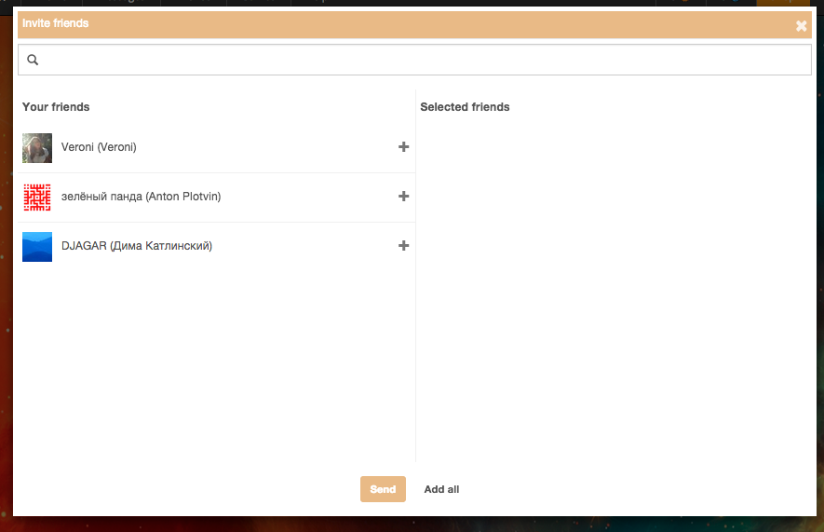Choose friend named Anton Plotvin

pyautogui.click(x=141, y=197)
